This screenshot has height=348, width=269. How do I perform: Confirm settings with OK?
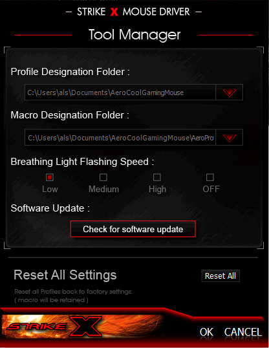(x=206, y=332)
